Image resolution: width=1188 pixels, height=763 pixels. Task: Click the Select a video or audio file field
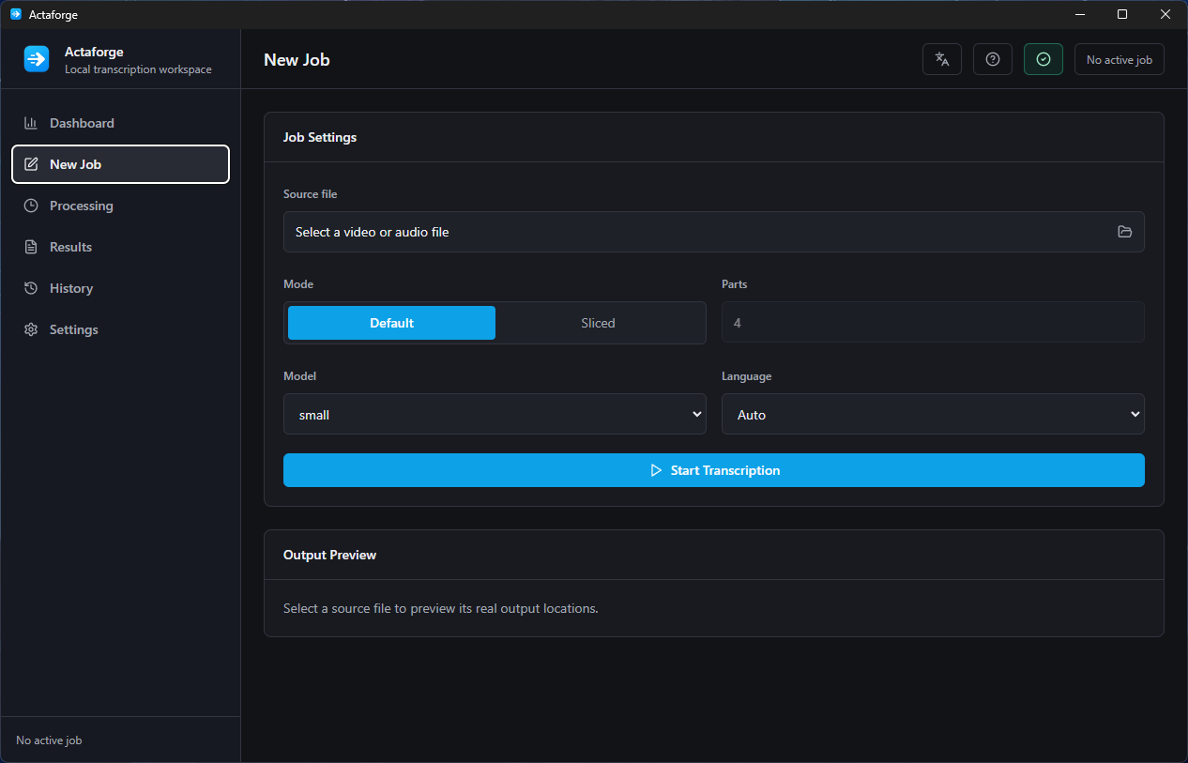click(x=714, y=232)
